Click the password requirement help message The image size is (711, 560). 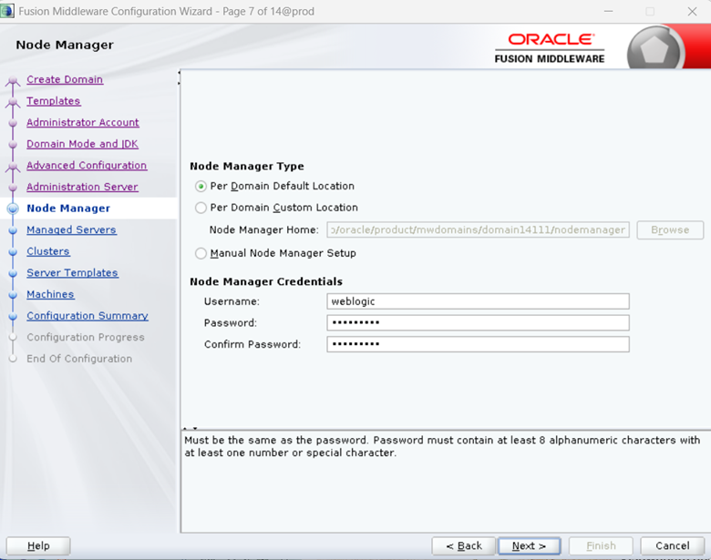point(442,446)
